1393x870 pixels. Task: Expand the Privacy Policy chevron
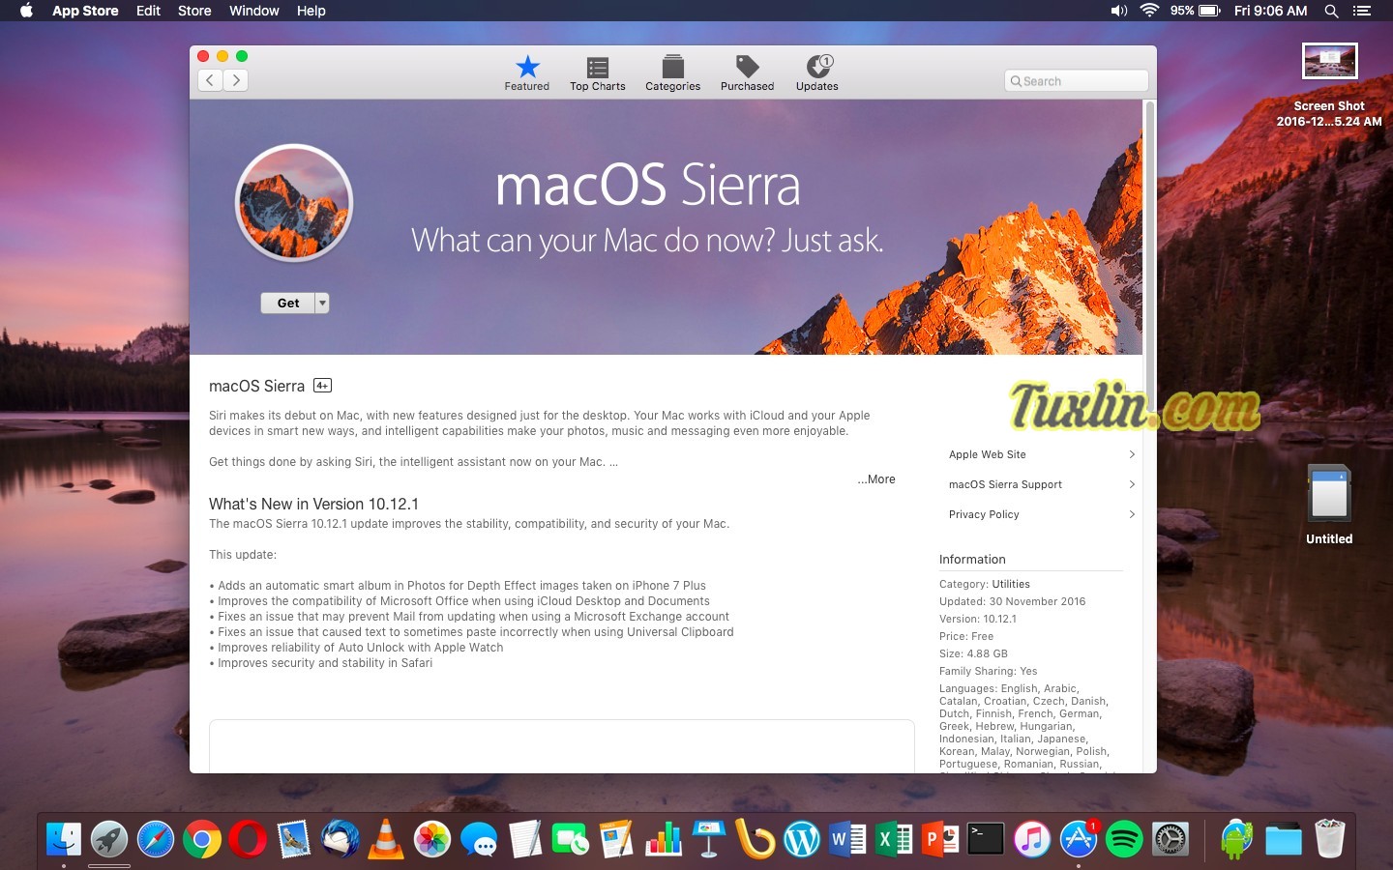[x=1132, y=514]
